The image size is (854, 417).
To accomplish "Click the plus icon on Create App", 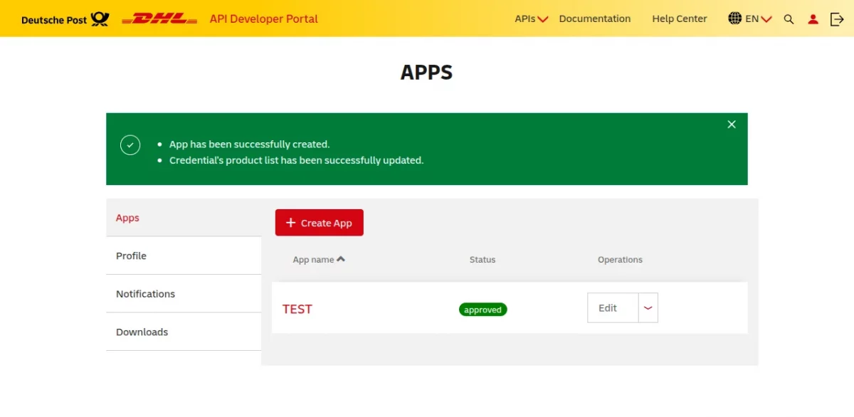I will (x=290, y=222).
